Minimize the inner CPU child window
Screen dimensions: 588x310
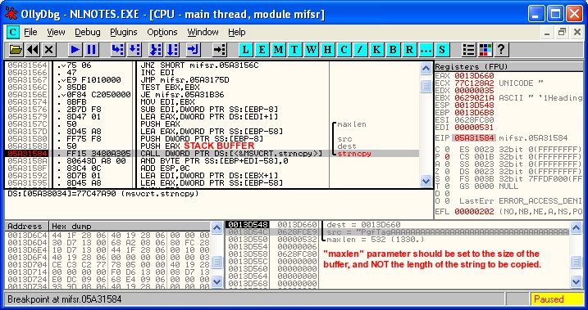[548, 33]
